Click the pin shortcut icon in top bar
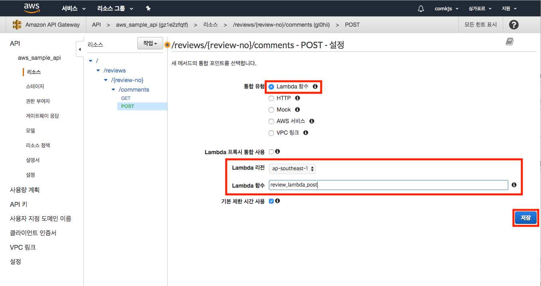The width and height of the screenshot is (541, 286). pyautogui.click(x=148, y=8)
